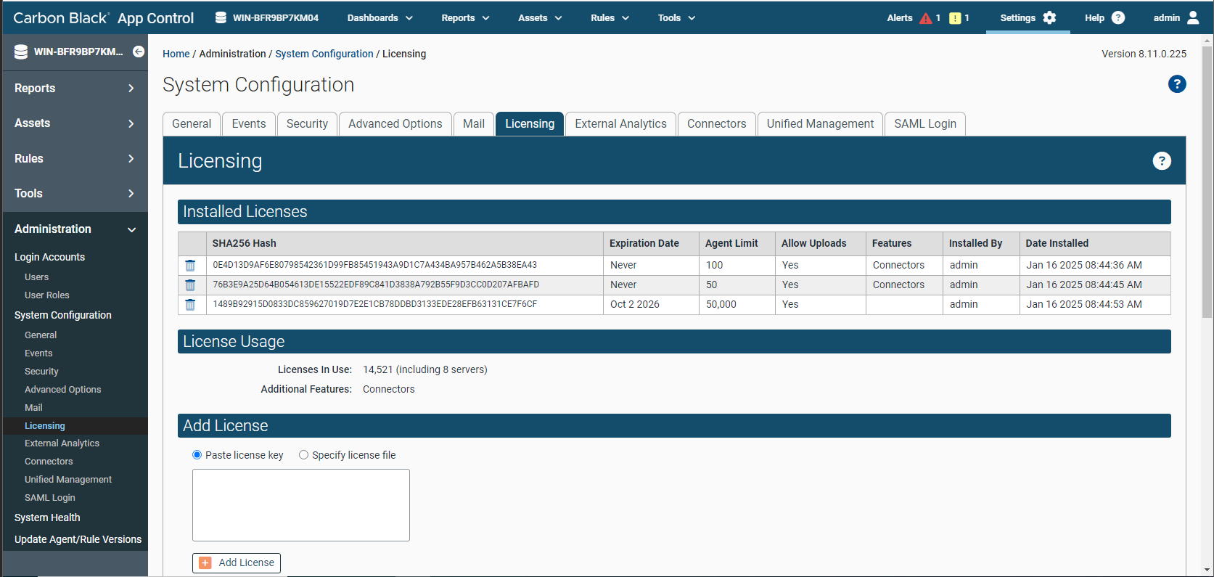Viewport: 1214px width, 577px height.
Task: Select the Specify license file option
Action: (303, 455)
